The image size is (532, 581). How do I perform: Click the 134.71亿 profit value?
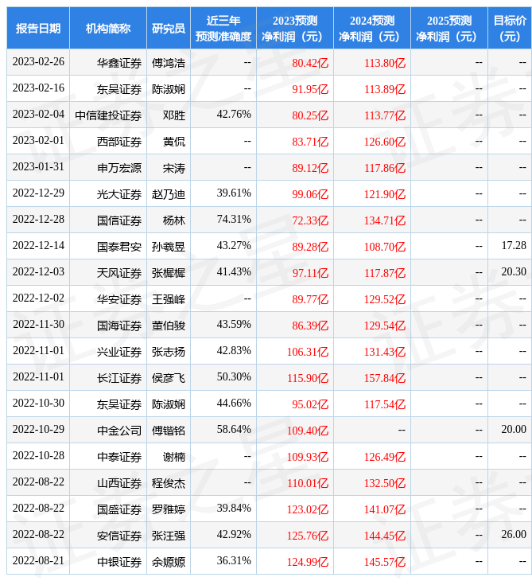385,220
